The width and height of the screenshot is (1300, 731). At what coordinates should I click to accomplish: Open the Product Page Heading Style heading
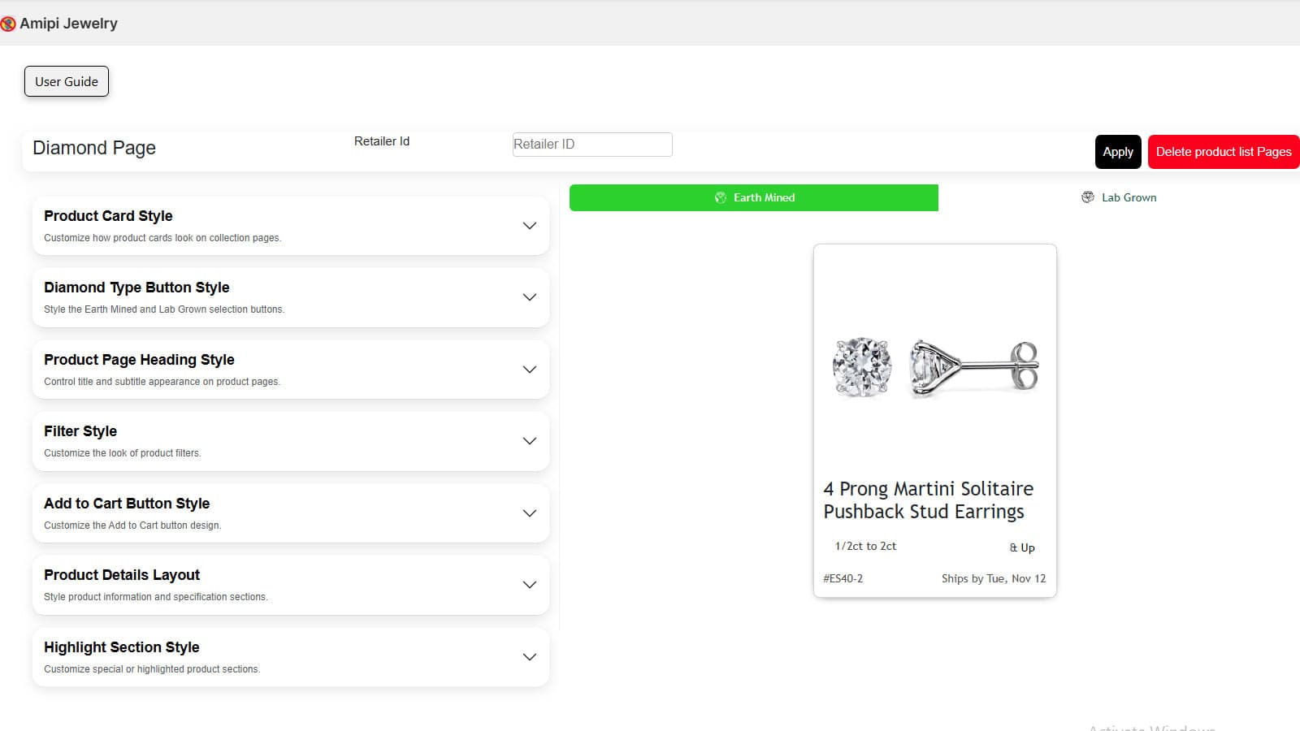139,360
